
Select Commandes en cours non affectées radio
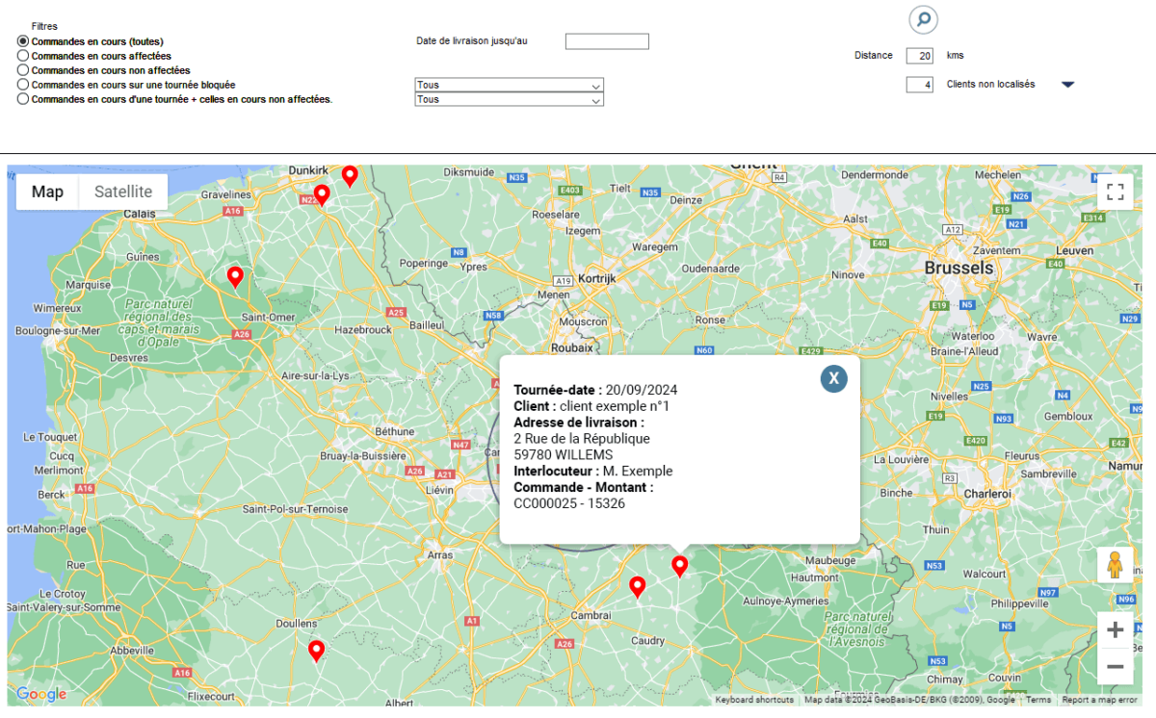tap(23, 70)
